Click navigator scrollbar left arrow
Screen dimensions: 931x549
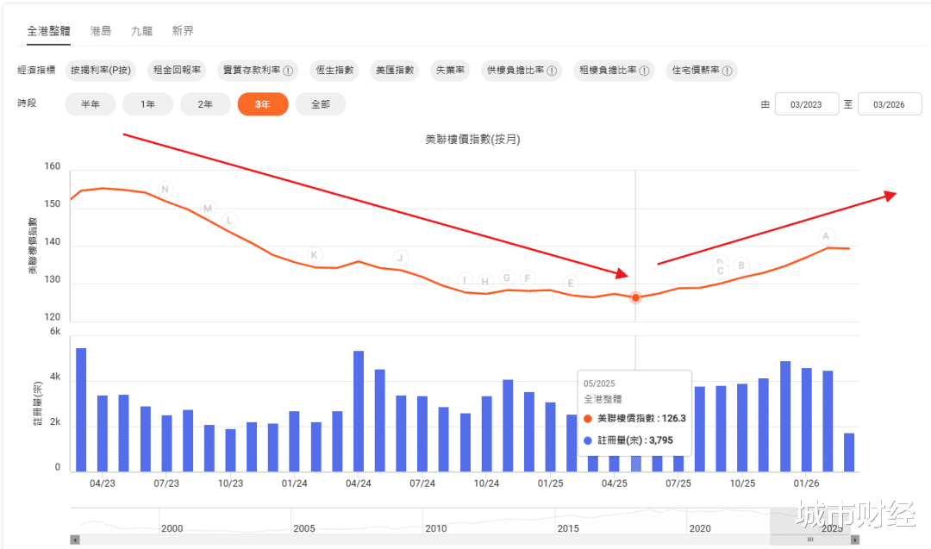[x=75, y=540]
